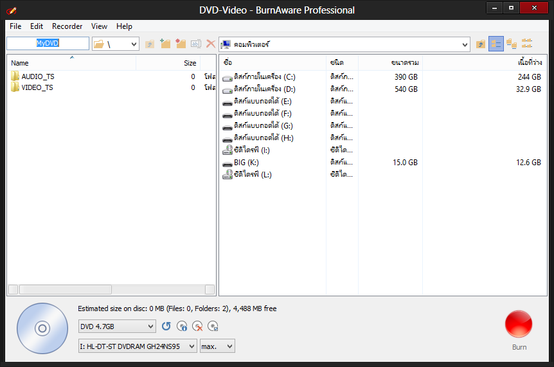Click the erase disc icon with the red X
Screen dimensions: 554x367
click(x=197, y=326)
